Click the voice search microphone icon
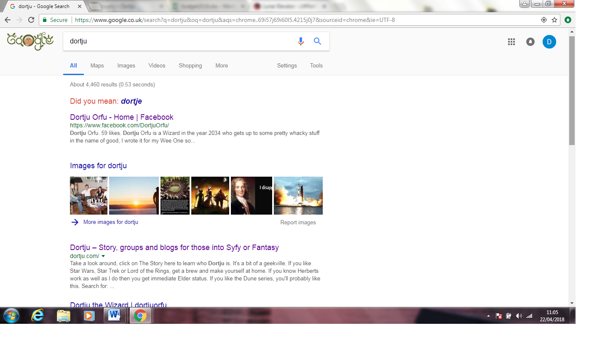This screenshot has height=339, width=597. 300,41
